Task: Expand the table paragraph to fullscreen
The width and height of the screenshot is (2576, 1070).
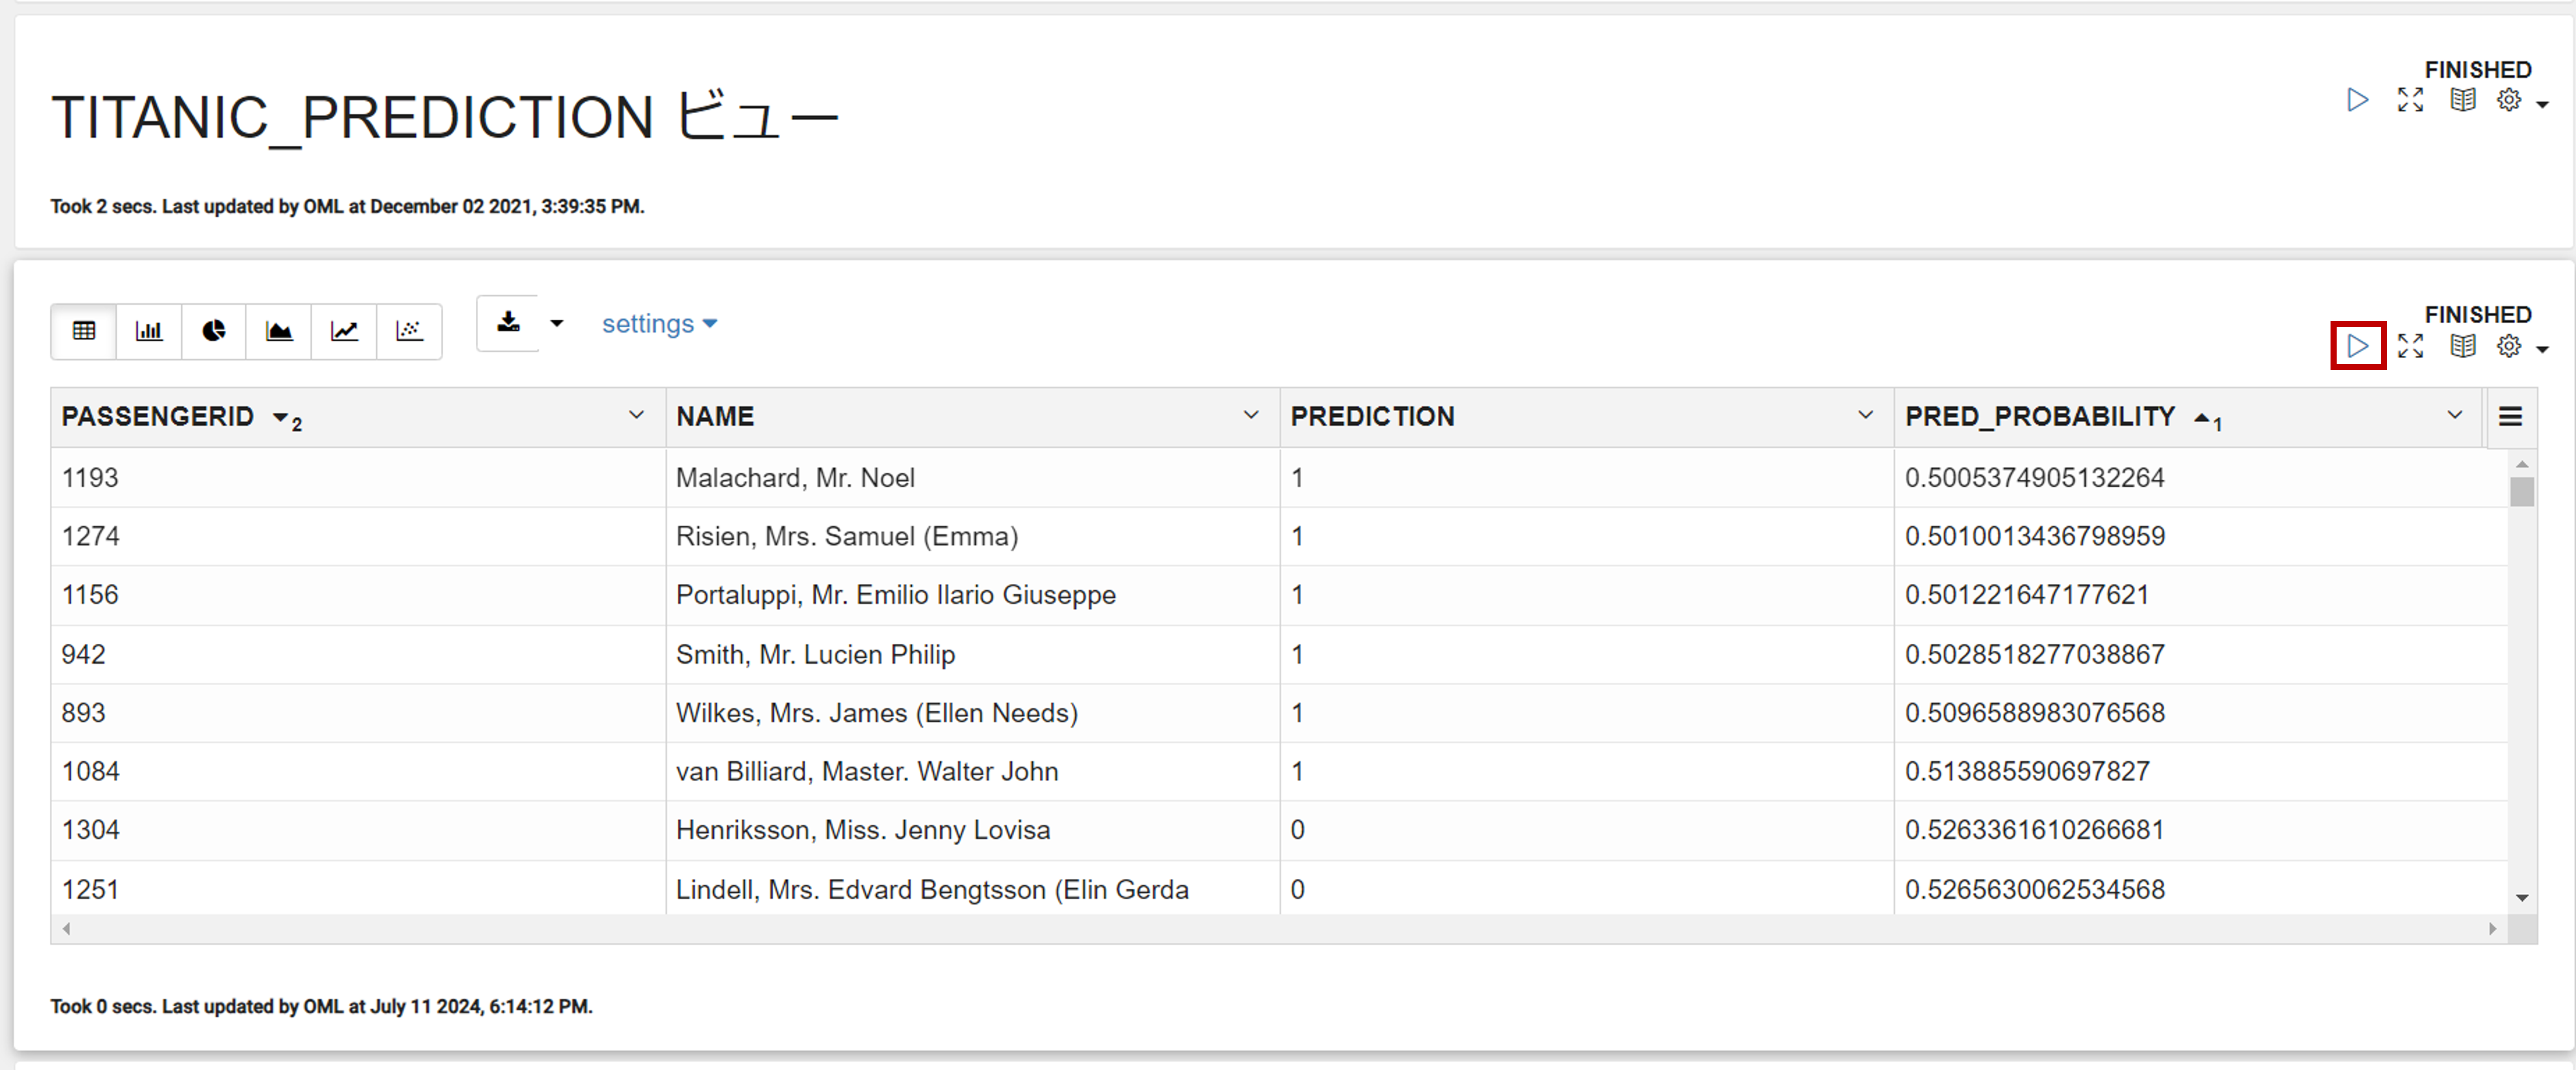Action: 2411,346
